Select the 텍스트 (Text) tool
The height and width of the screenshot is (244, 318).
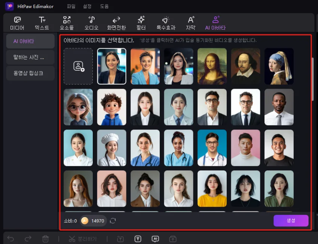[42, 23]
